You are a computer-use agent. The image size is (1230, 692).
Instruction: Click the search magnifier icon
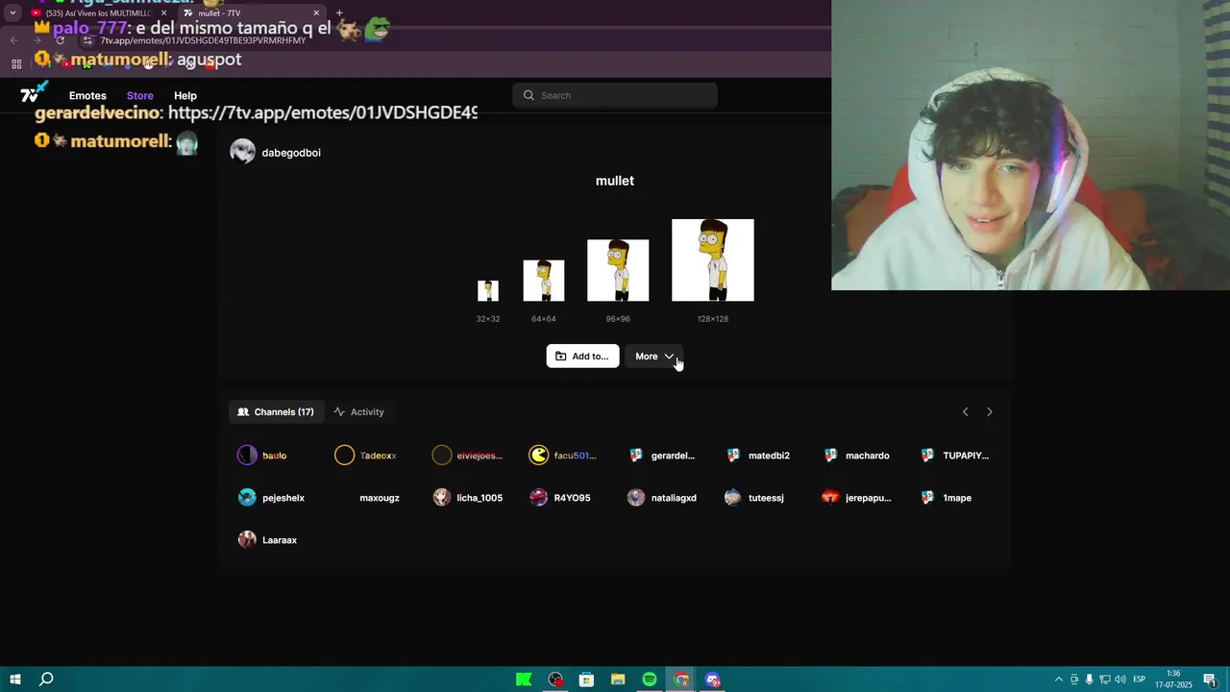(529, 95)
